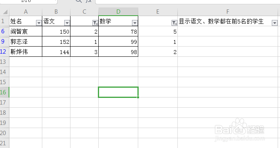Click the fill handle of selected cell D16
This screenshot has width=280, height=148.
click(138, 97)
